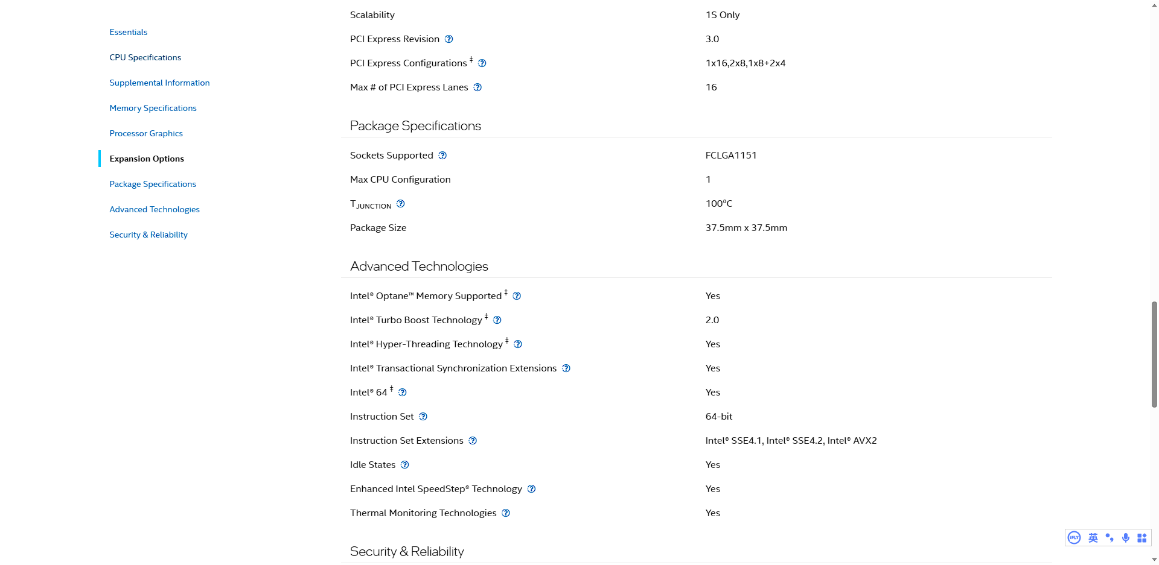
Task: Open help tooltip for Sockets Supported
Action: (442, 156)
